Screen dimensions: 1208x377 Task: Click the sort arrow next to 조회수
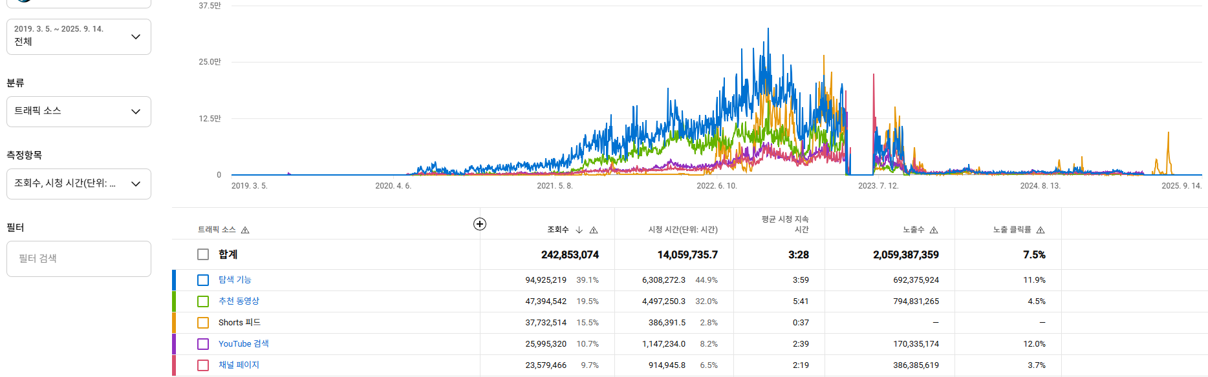pyautogui.click(x=579, y=230)
